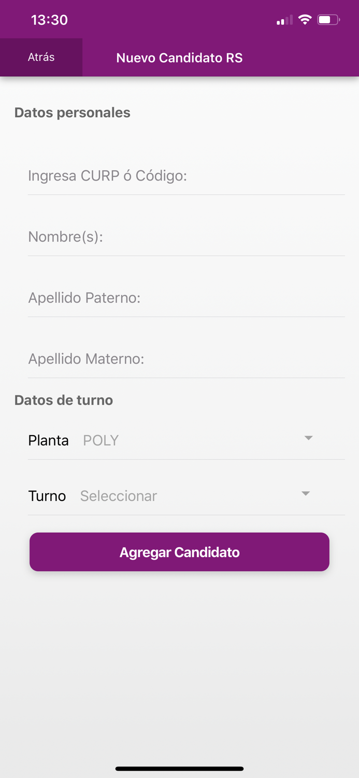Click the Turno field label
This screenshot has height=778, width=359.
[47, 496]
